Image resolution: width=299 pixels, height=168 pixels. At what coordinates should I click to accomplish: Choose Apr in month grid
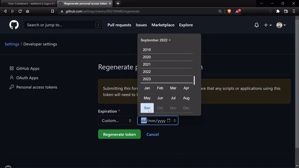(x=186, y=88)
